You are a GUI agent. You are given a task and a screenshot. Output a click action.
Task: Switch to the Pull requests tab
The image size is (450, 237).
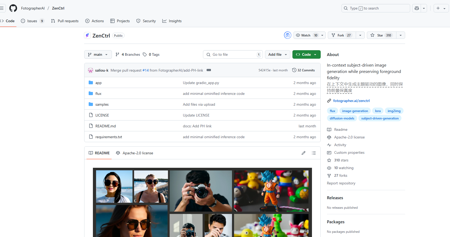point(65,21)
